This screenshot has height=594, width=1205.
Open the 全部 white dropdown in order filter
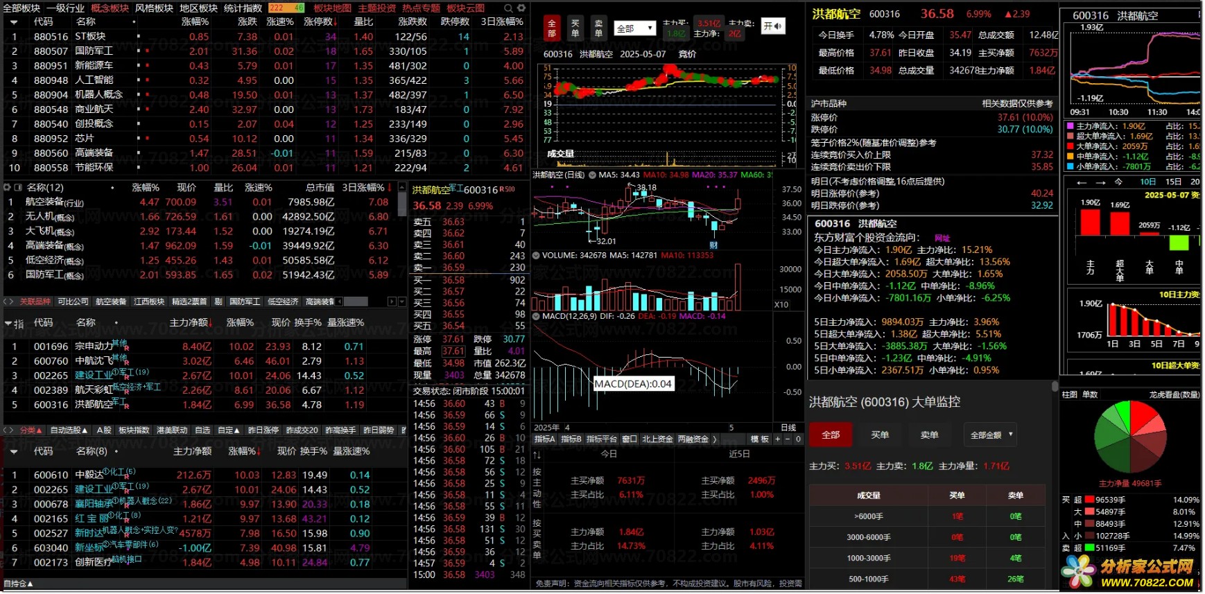635,28
